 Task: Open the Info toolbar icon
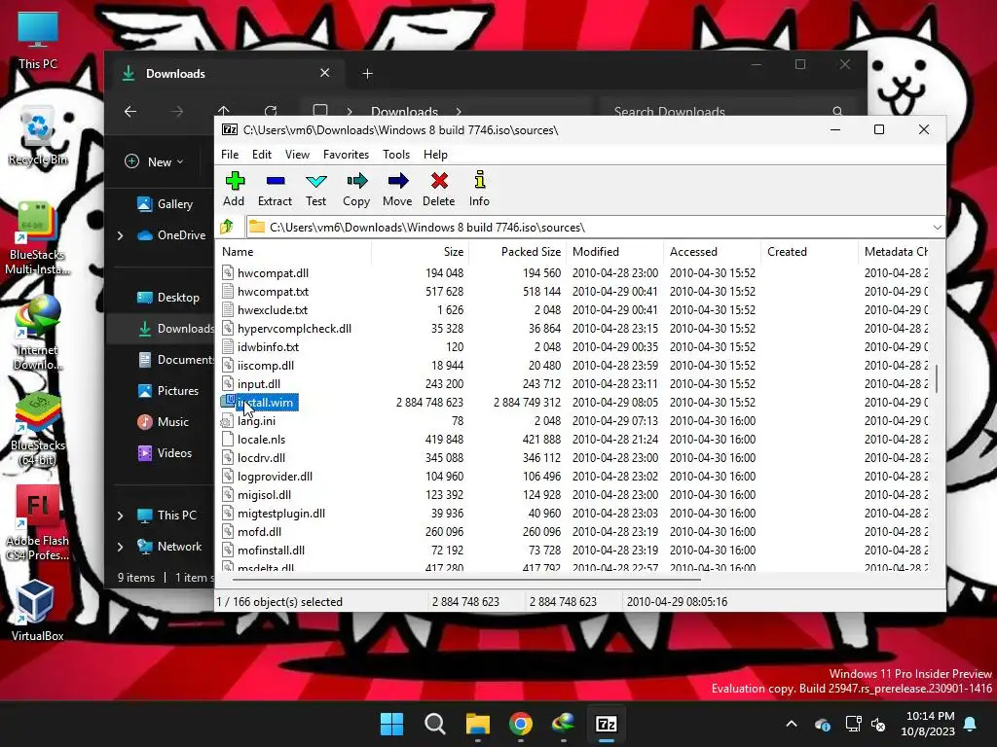[x=479, y=189]
